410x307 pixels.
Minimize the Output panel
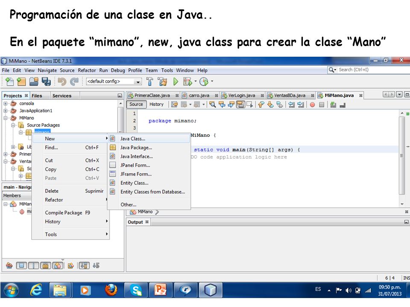pyautogui.click(x=406, y=222)
